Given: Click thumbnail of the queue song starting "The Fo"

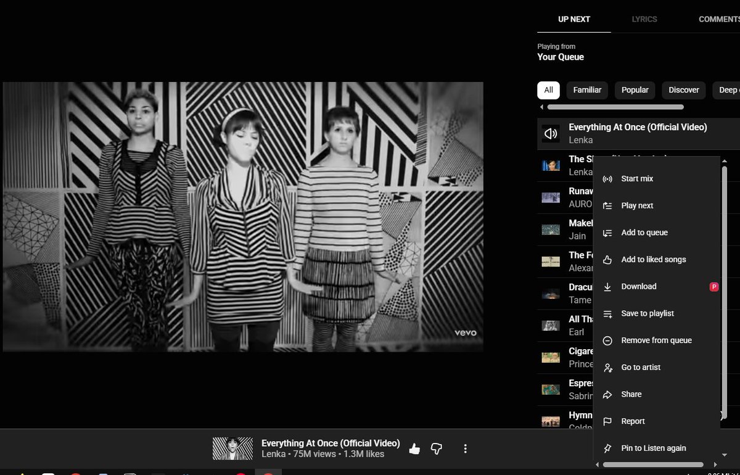Looking at the screenshot, I should (x=551, y=262).
